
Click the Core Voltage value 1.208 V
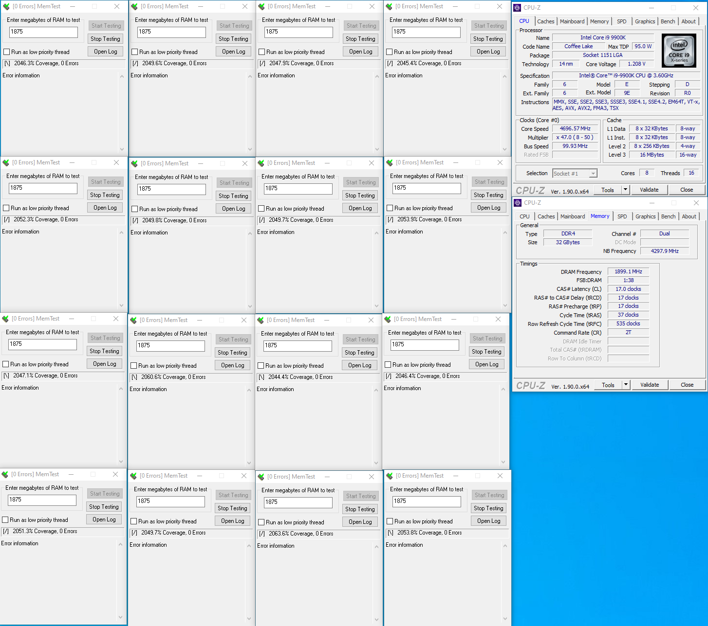tap(636, 64)
